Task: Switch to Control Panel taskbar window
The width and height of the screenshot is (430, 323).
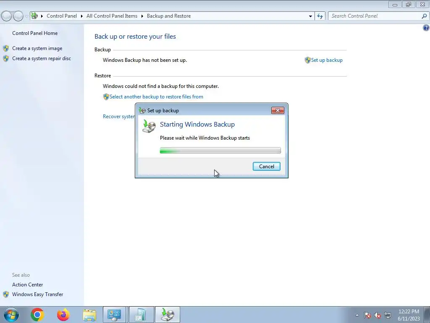Action: pos(114,315)
